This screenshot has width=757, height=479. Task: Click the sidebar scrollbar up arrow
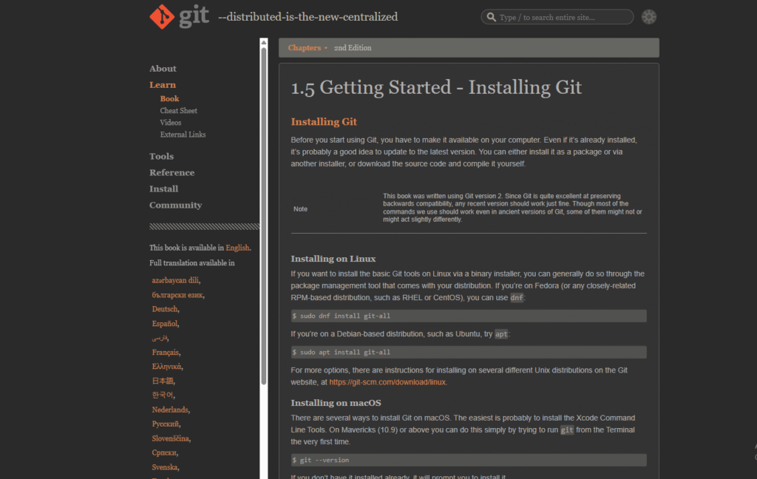pyautogui.click(x=264, y=43)
